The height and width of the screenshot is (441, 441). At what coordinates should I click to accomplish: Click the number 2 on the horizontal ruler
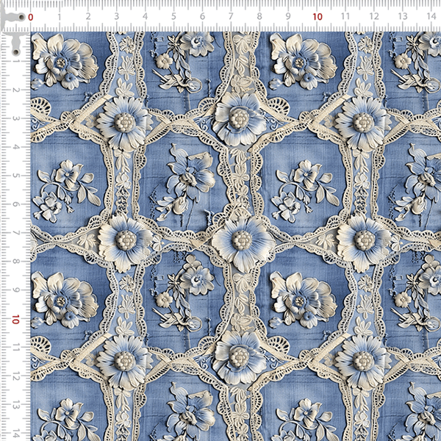(87, 16)
